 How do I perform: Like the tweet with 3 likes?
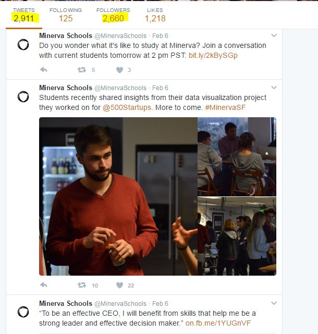coord(119,70)
